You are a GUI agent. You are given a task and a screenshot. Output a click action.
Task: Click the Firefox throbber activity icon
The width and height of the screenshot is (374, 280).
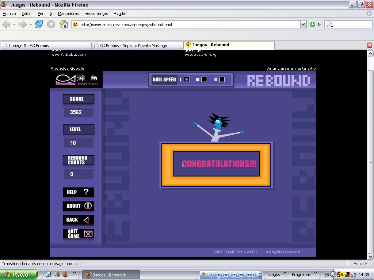click(x=369, y=13)
